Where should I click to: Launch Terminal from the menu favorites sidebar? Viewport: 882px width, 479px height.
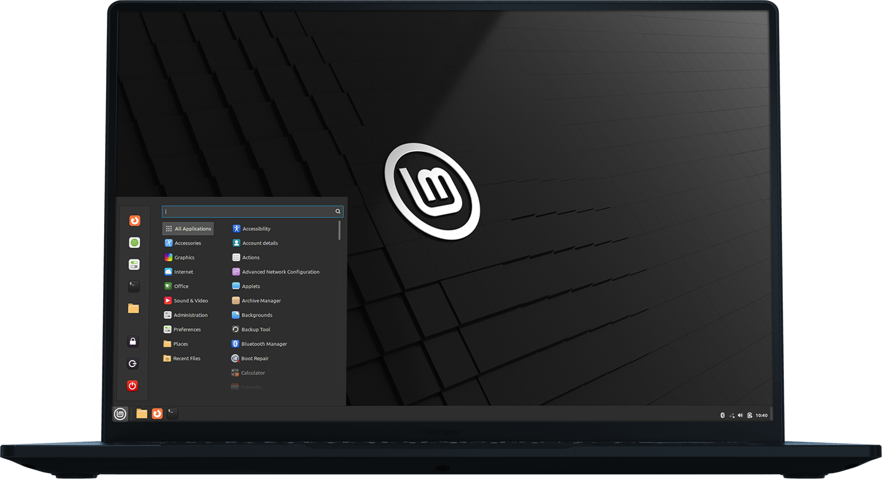tap(134, 286)
